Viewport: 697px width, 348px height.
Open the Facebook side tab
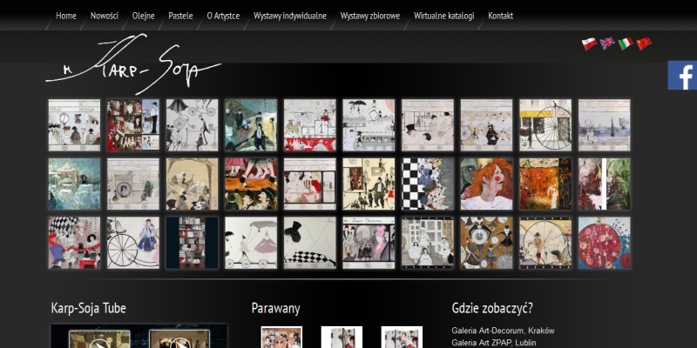point(682,76)
